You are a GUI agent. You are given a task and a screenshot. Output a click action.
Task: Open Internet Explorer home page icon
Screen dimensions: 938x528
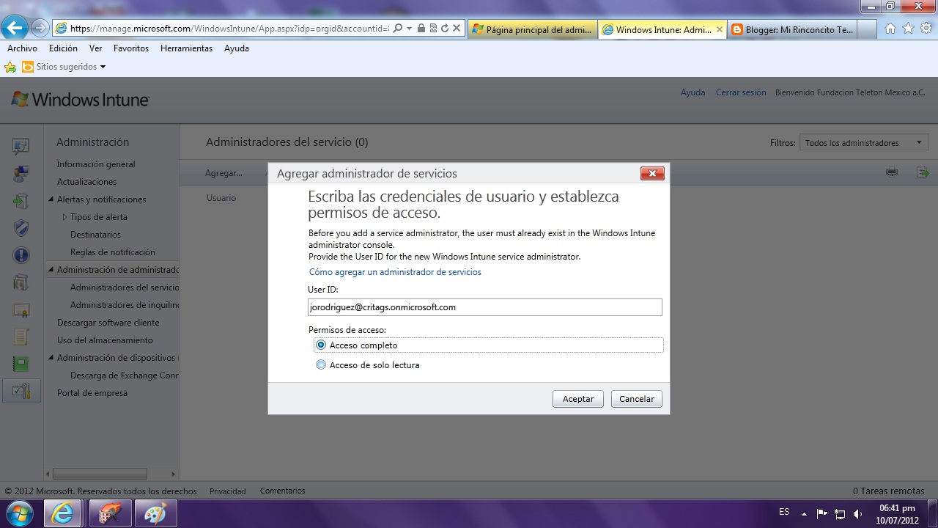[x=890, y=29]
